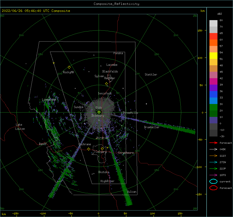
Task: Click the Innisfail city label
Action: [105, 93]
